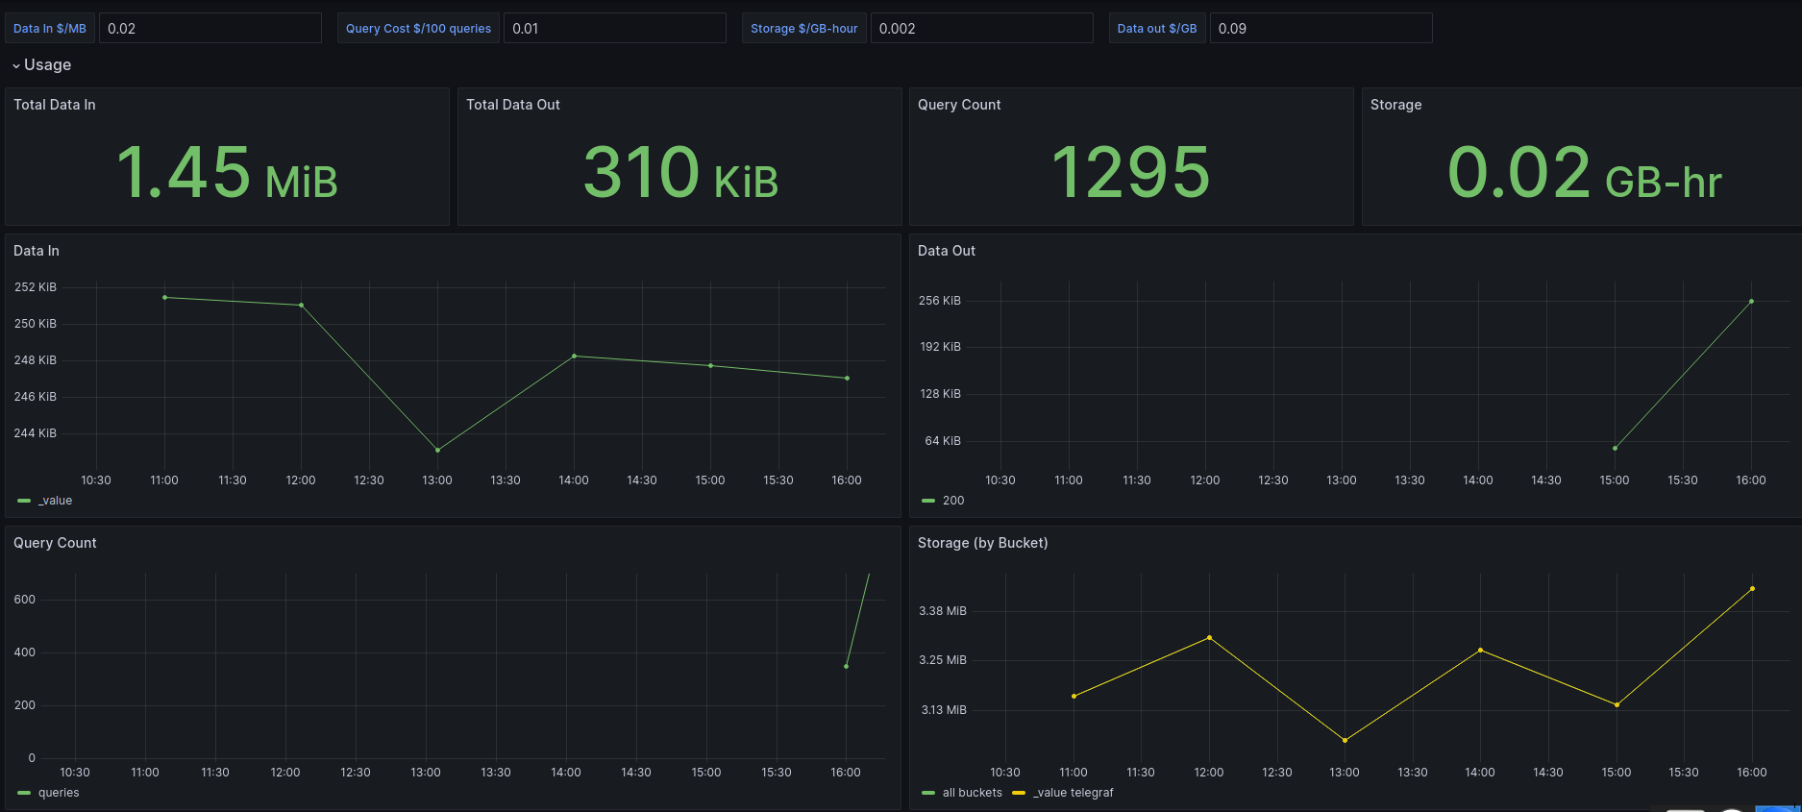
Task: Open the Storage (by Bucket) panel title
Action: click(x=982, y=543)
